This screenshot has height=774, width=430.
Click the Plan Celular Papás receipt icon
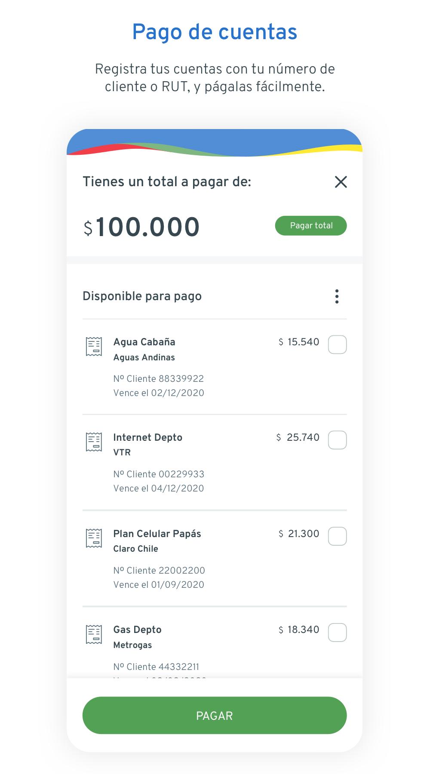click(x=94, y=538)
